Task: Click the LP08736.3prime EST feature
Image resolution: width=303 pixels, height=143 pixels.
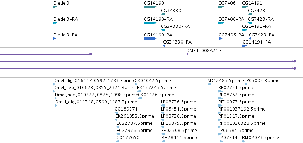Action: click(x=162, y=120)
